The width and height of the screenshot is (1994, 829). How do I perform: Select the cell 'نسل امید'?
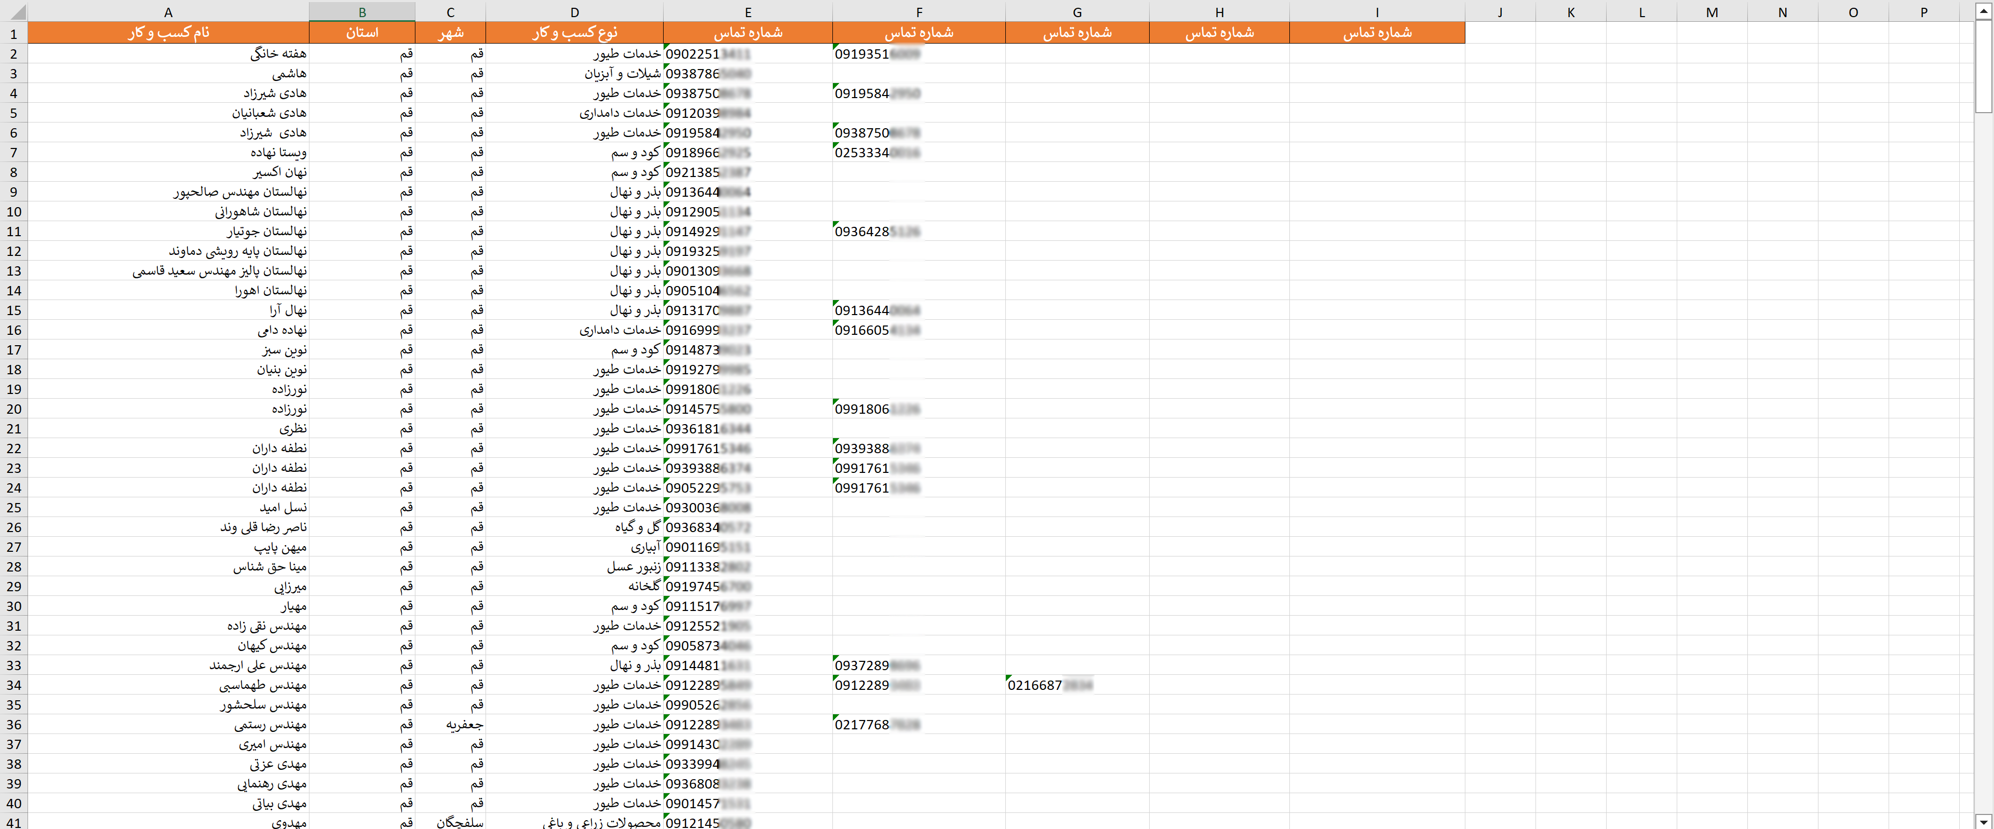coord(168,508)
